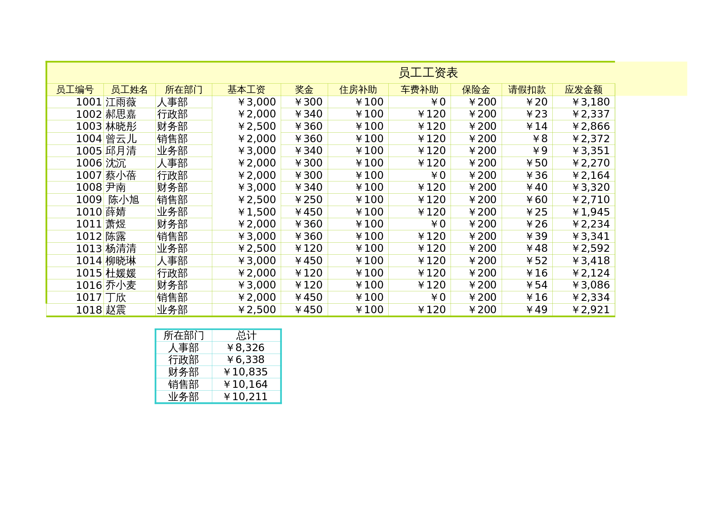Click the 奖金 column header
This screenshot has height=511, width=723.
304,90
